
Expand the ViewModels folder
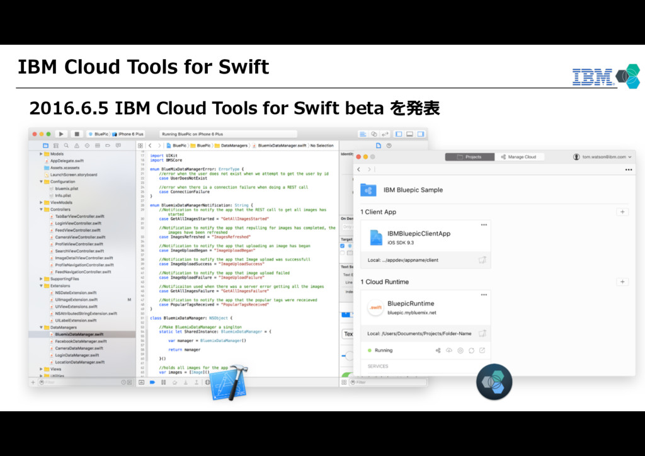pyautogui.click(x=41, y=202)
